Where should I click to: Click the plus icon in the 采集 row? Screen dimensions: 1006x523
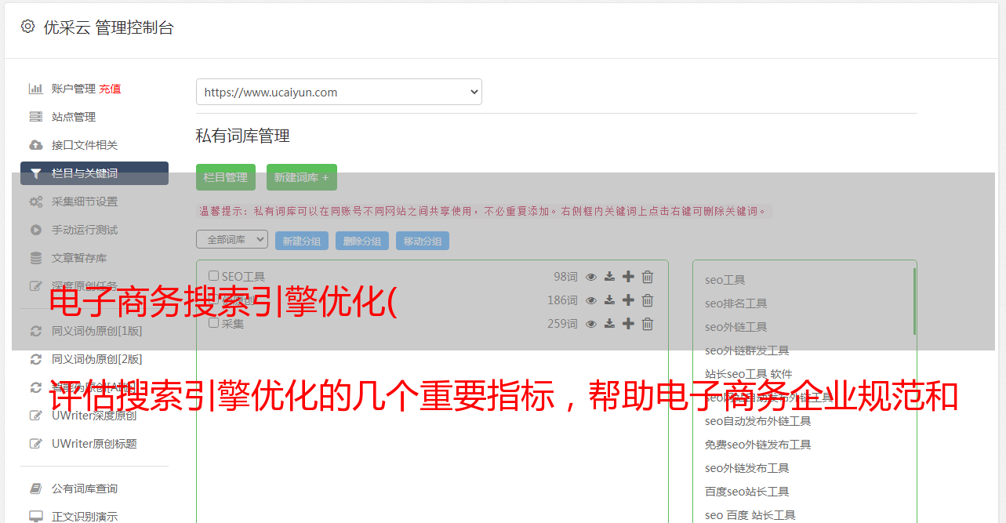coord(628,324)
